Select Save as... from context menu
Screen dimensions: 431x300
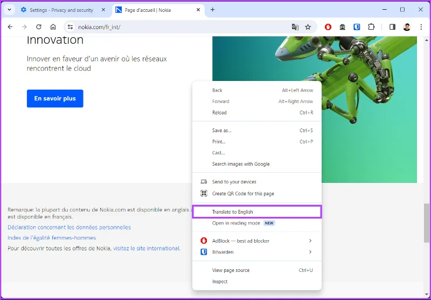click(x=257, y=131)
